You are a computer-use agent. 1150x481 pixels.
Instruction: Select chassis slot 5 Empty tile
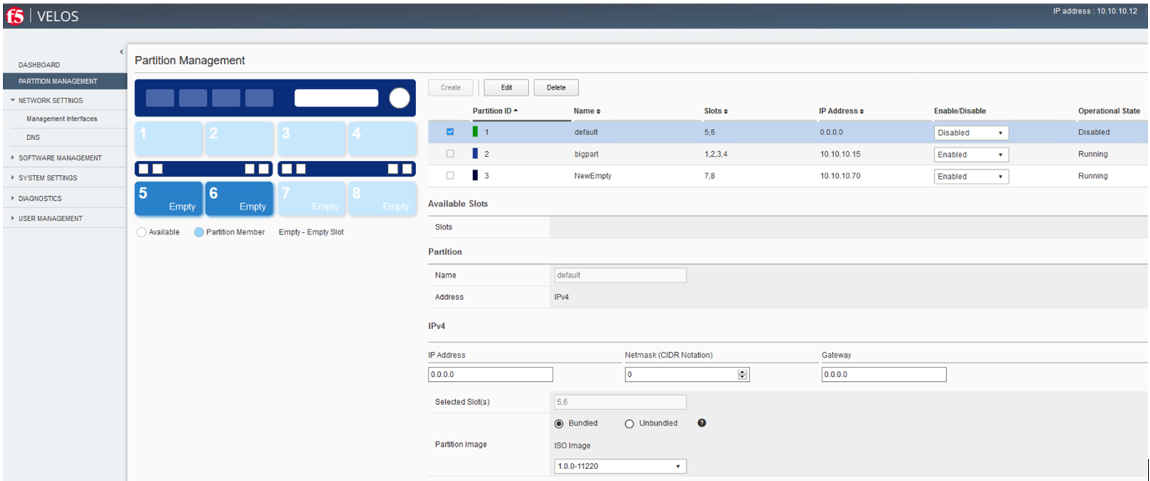pyautogui.click(x=168, y=199)
